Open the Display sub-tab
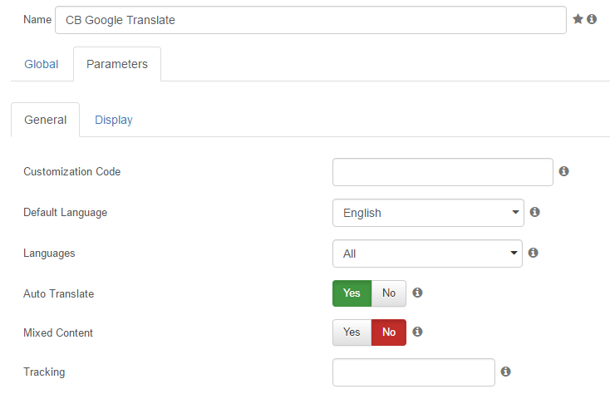Image resolution: width=610 pixels, height=394 pixels. pos(114,120)
